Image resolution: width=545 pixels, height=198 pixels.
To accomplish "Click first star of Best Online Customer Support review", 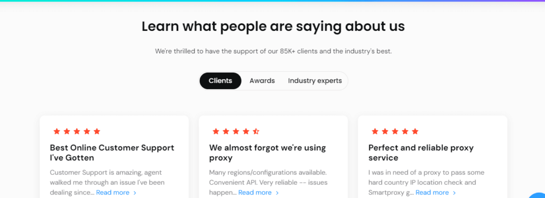I will coord(56,132).
